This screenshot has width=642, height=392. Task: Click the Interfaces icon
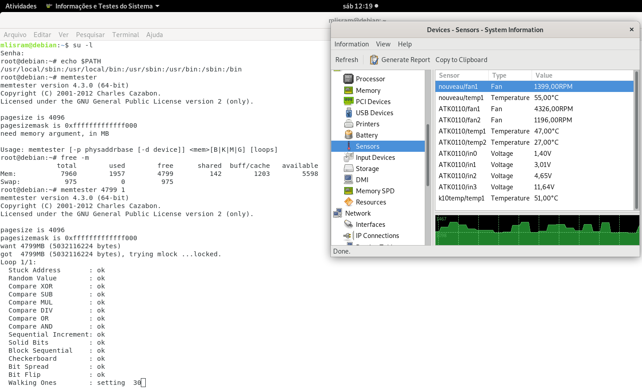[348, 224]
